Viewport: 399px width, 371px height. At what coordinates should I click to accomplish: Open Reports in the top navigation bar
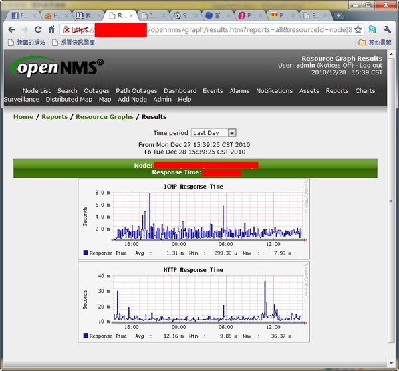[337, 91]
